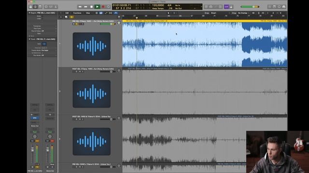Image resolution: width=309 pixels, height=173 pixels.
Task: Click the first PRE SSL track icon
Action: [92, 46]
